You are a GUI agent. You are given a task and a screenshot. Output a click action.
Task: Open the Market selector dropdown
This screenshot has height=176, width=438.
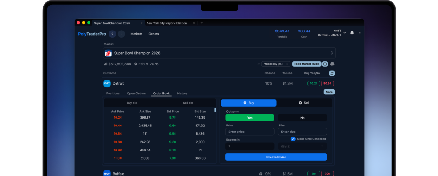(x=219, y=53)
